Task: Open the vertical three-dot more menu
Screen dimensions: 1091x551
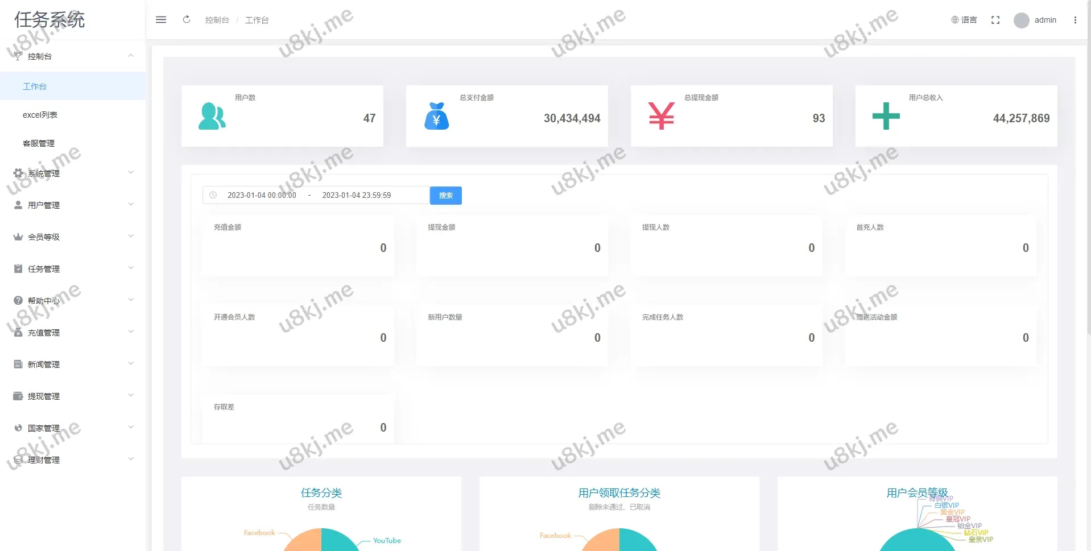Action: (x=1075, y=20)
